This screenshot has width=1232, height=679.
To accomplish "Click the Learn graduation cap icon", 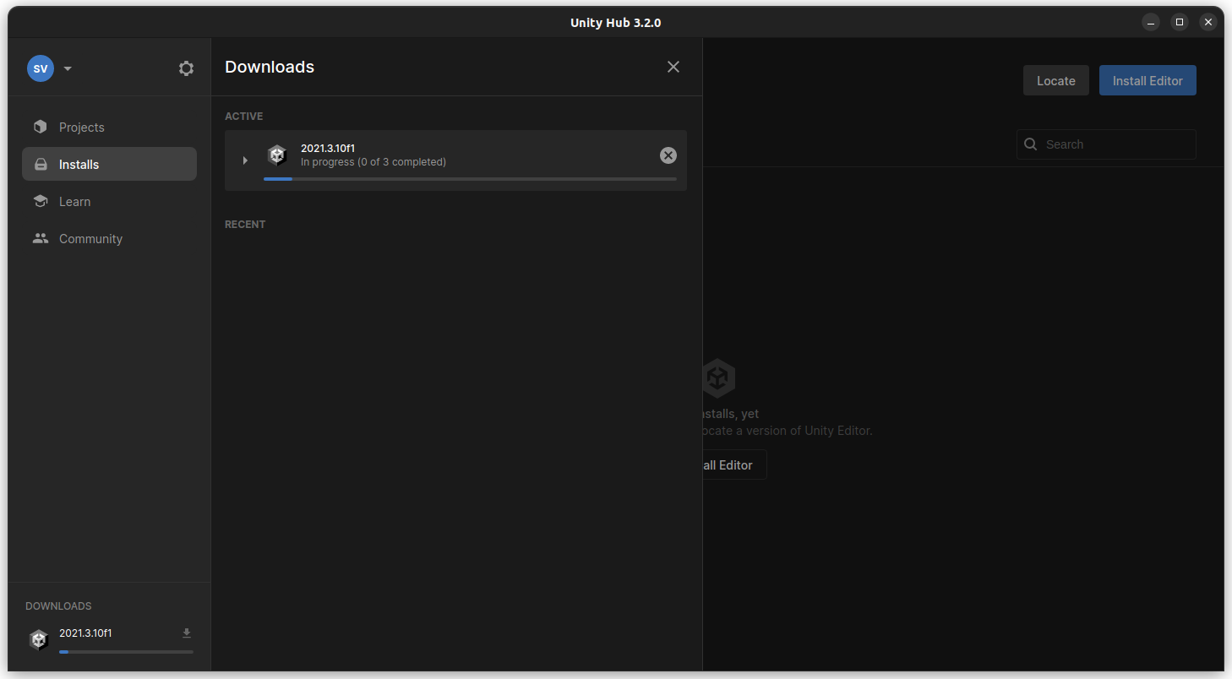I will 41,201.
